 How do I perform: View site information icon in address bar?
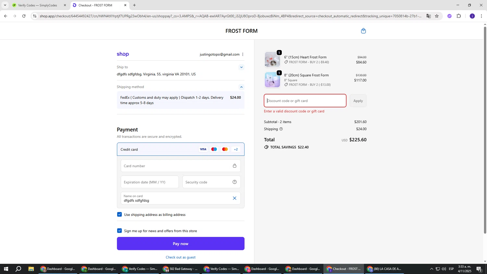35,16
